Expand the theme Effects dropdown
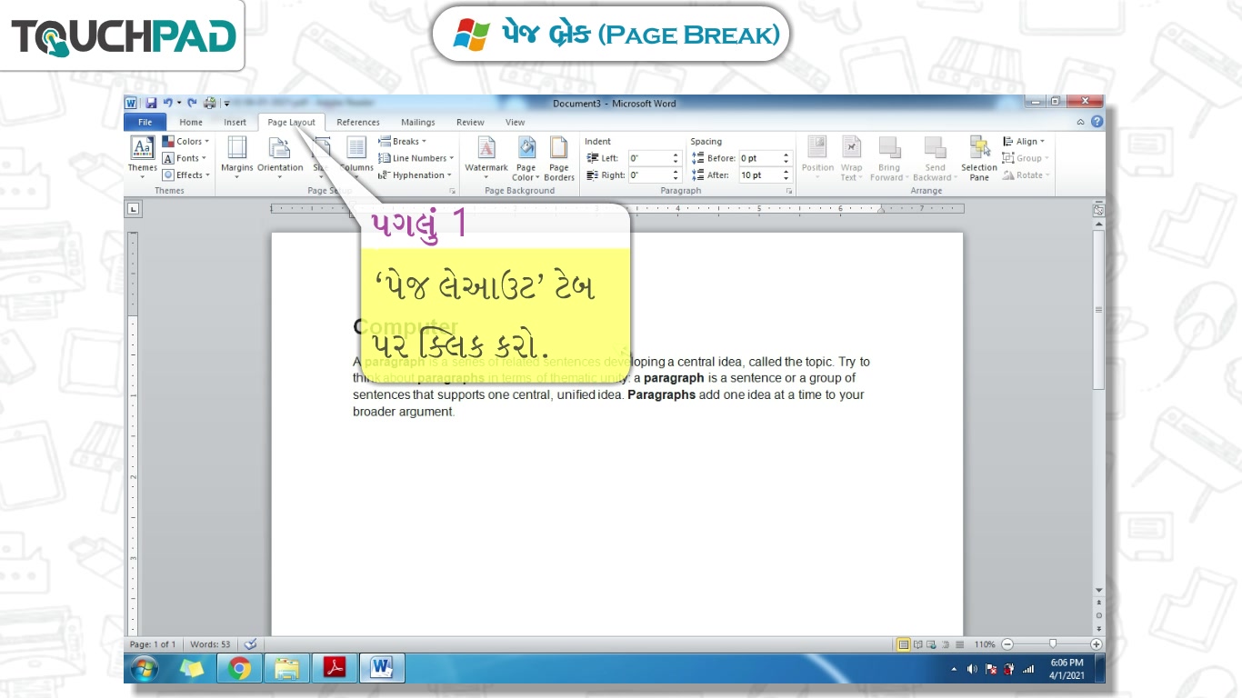The image size is (1242, 698). (x=185, y=175)
